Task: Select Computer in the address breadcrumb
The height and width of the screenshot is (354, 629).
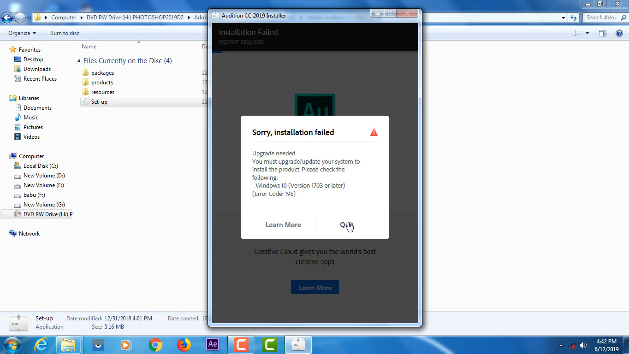Action: [x=64, y=18]
